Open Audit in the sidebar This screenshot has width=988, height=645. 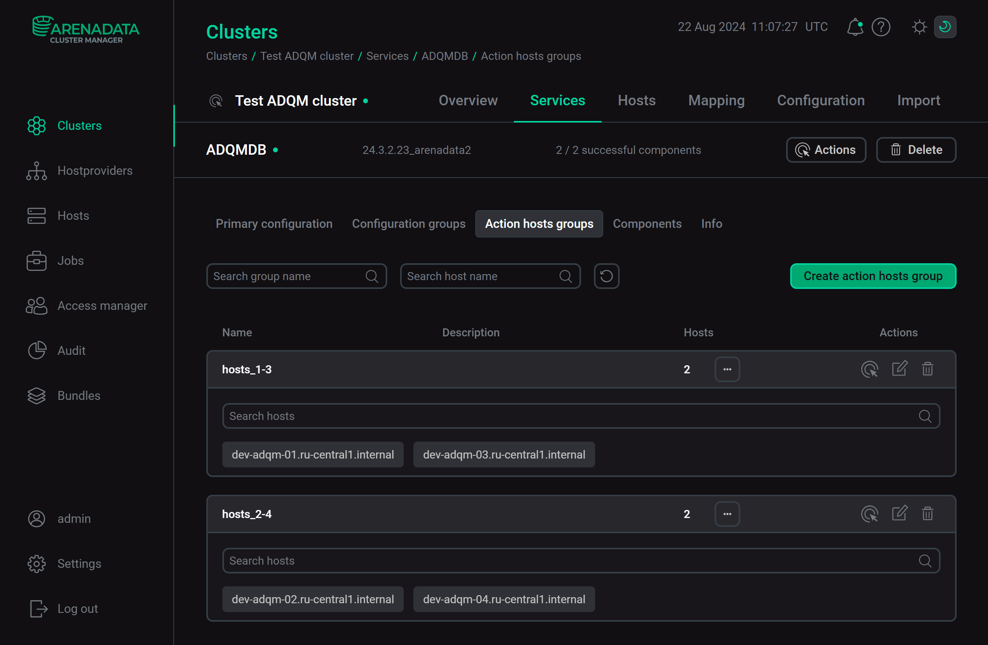[56, 351]
